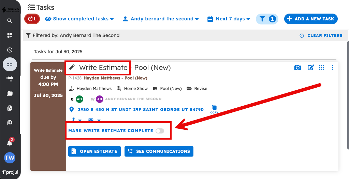Open notifications bell in the sidebar
The image size is (349, 179).
click(10, 143)
